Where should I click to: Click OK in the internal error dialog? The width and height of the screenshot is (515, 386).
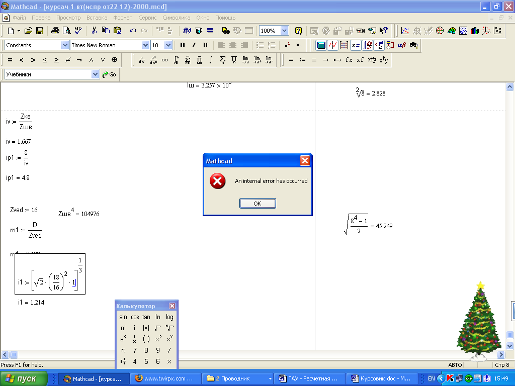[257, 204]
